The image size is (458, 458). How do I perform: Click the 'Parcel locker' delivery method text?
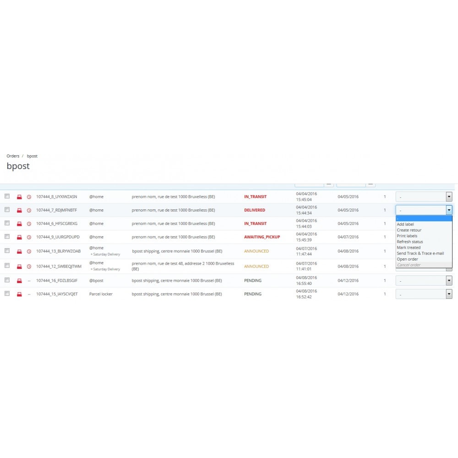click(101, 294)
